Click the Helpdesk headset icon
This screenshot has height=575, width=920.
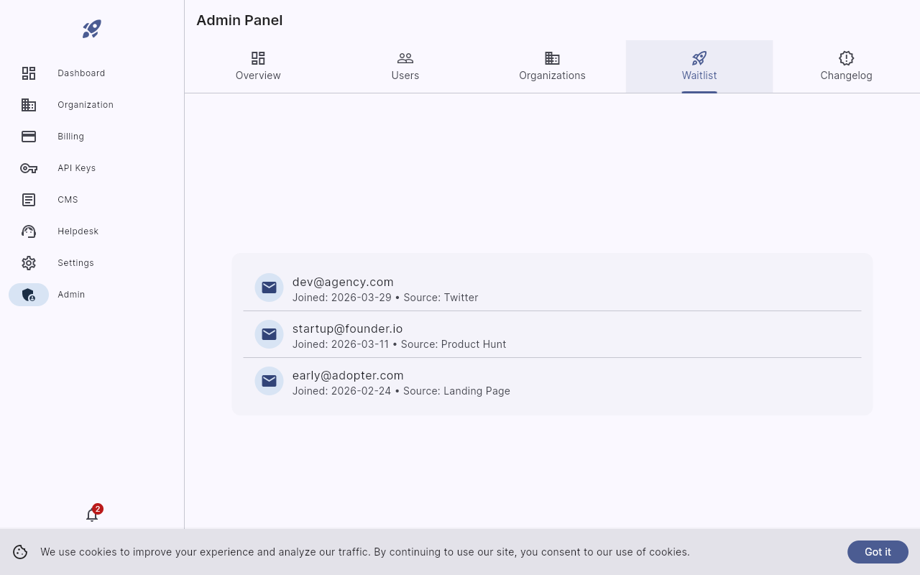click(29, 231)
